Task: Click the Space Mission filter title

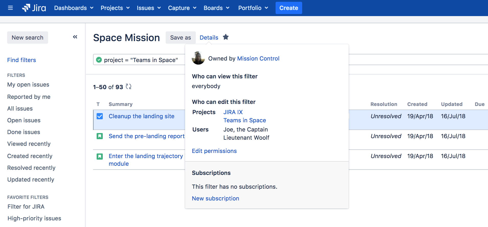Action: 127,38
